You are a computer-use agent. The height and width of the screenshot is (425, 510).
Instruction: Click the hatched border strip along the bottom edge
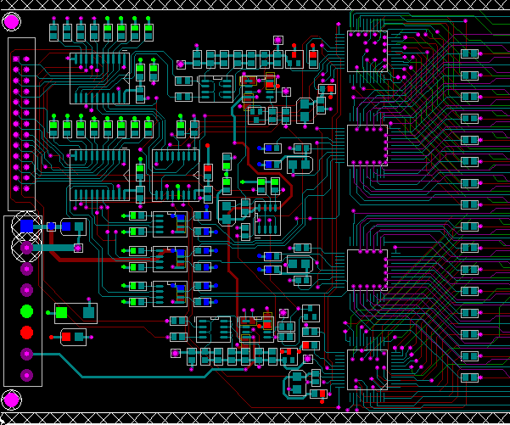tap(255, 417)
